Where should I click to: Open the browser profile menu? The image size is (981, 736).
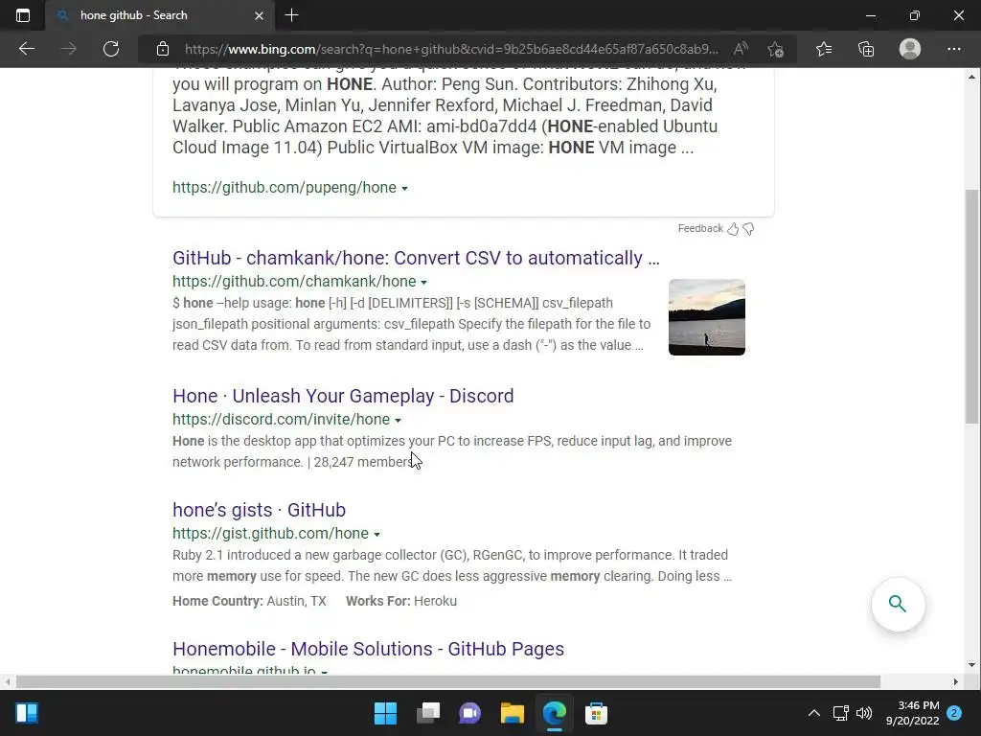point(910,49)
